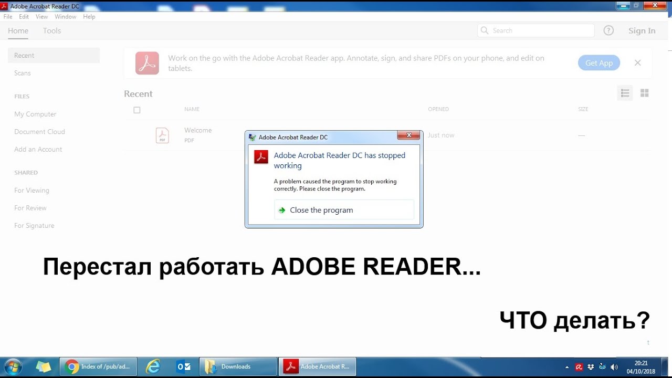672x378 pixels.
Task: Click the Welcome PDF file icon
Action: point(162,135)
